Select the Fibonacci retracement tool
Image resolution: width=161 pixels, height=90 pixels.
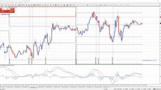click(x=90, y=5)
